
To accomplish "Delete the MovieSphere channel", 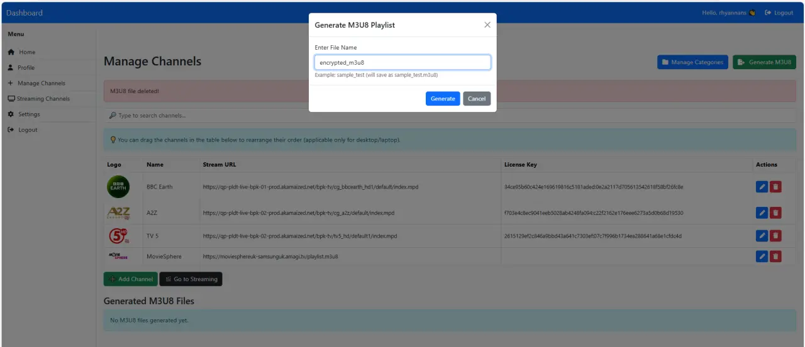I will (775, 256).
